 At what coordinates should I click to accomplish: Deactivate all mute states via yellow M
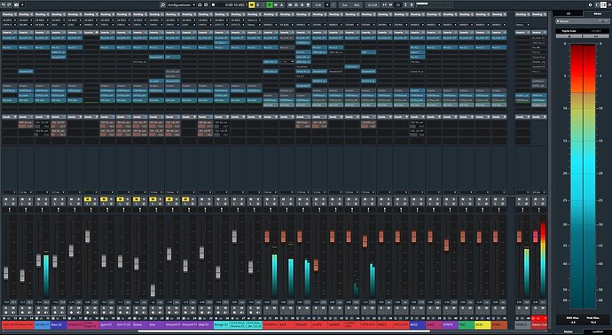point(251,4)
